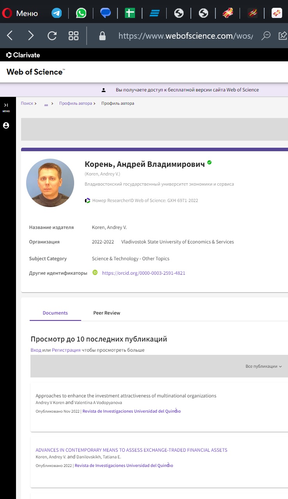The height and width of the screenshot is (499, 288).
Task: Click the snapshot edit icon in address bar
Action: (x=283, y=36)
